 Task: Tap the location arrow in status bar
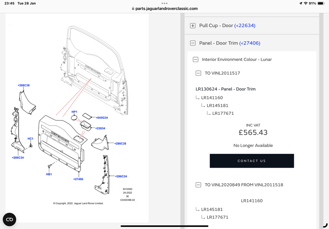pos(301,4)
